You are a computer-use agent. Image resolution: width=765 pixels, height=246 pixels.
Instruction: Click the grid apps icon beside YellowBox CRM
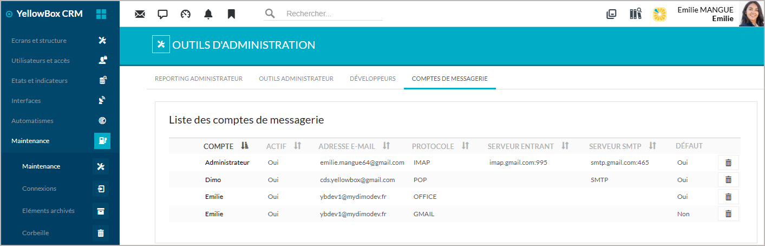click(101, 14)
